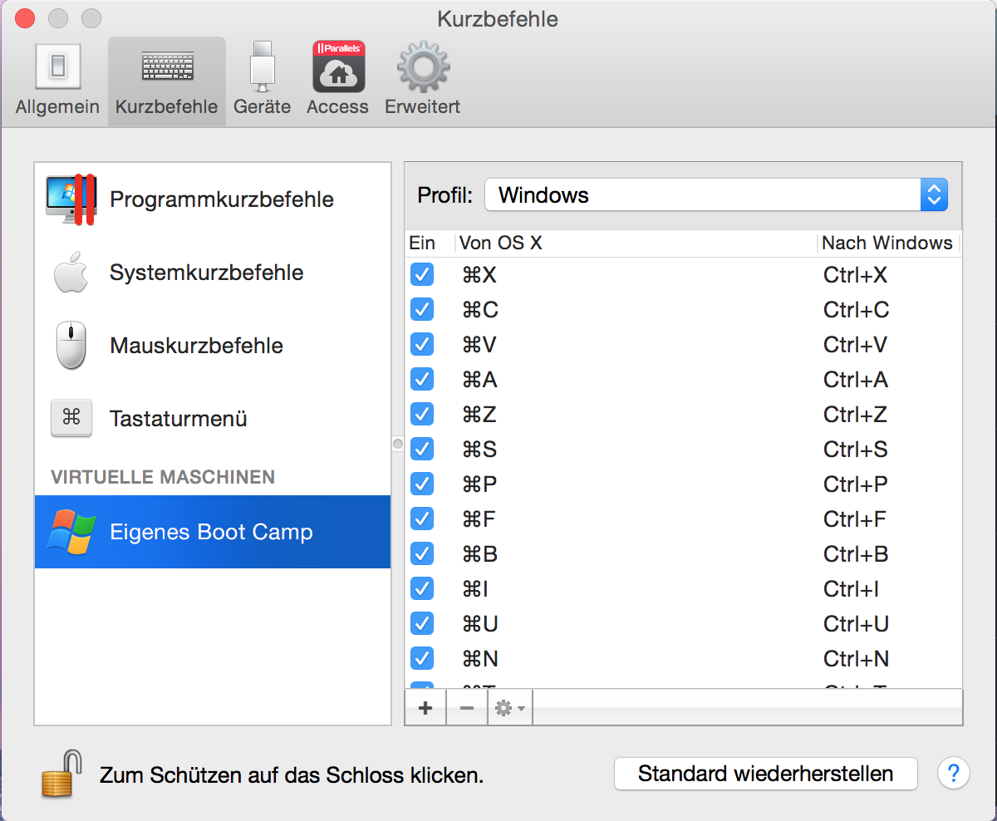Disable the ⌘P to Ctrl+P mapping
Viewport: 997px width, 821px height.
(x=421, y=484)
